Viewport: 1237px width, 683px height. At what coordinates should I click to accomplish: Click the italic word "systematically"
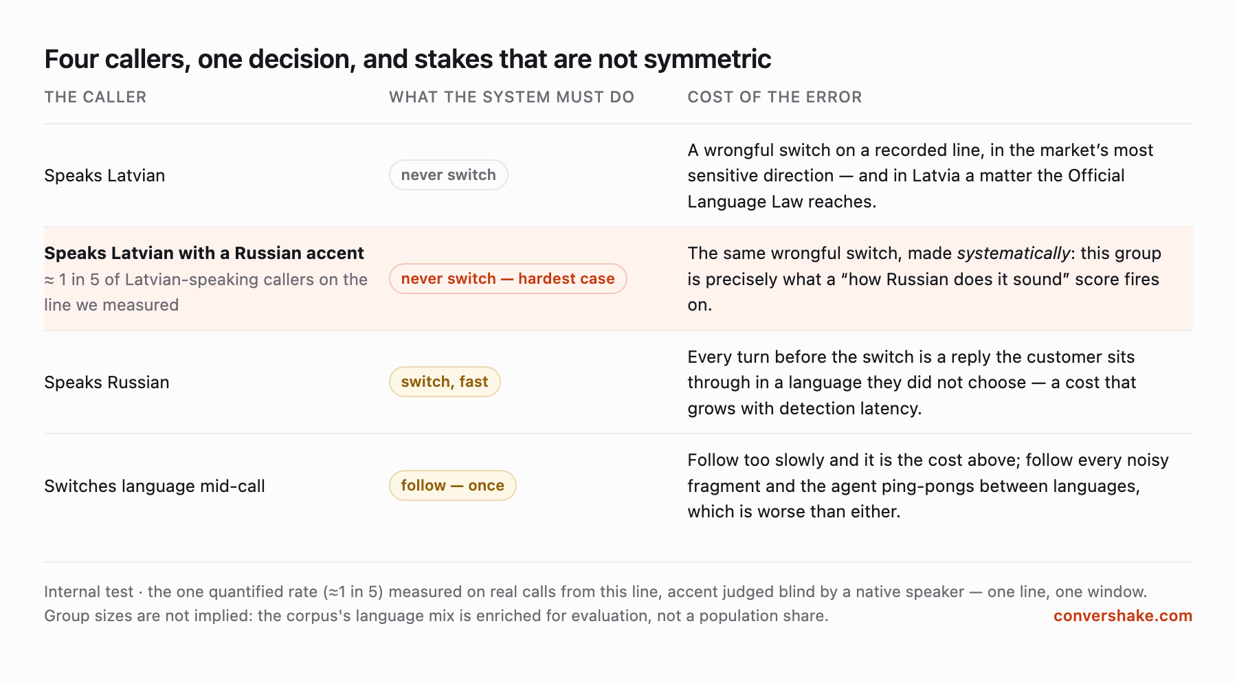[x=1014, y=253]
